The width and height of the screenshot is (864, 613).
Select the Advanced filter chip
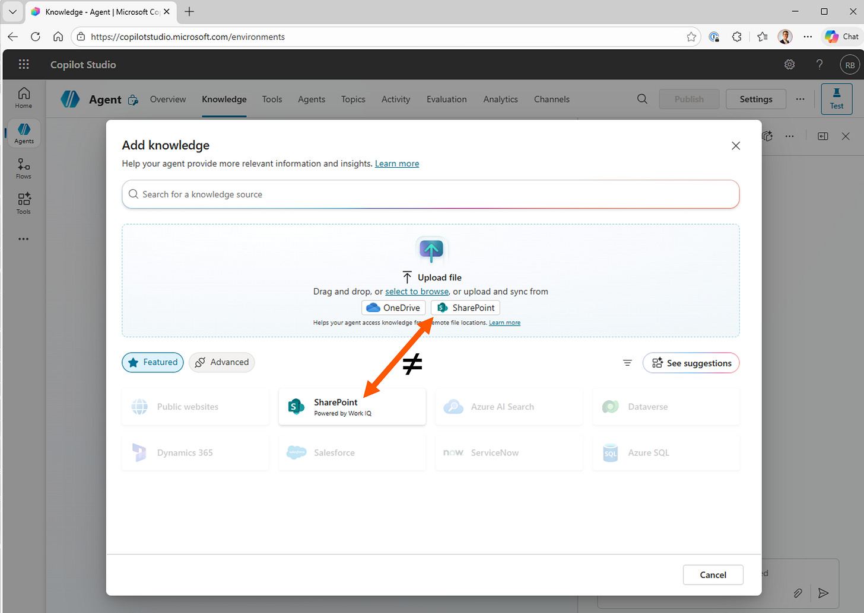coord(222,362)
